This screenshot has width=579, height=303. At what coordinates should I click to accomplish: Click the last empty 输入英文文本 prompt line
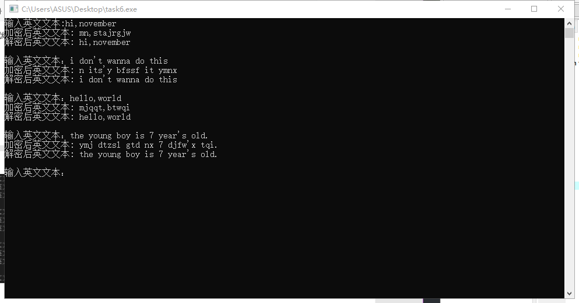click(35, 173)
